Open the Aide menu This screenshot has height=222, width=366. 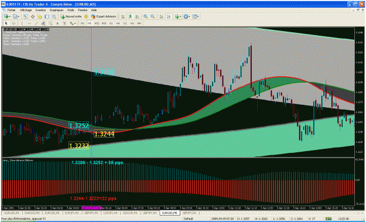[94, 11]
